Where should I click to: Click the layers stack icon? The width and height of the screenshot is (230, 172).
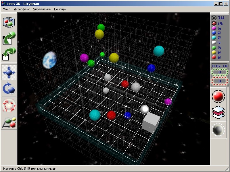point(218,112)
